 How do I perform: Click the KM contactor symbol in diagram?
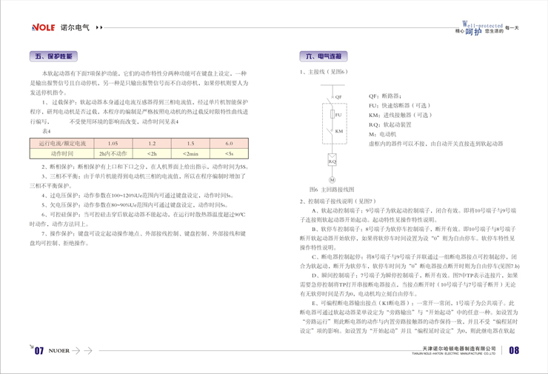click(x=332, y=131)
